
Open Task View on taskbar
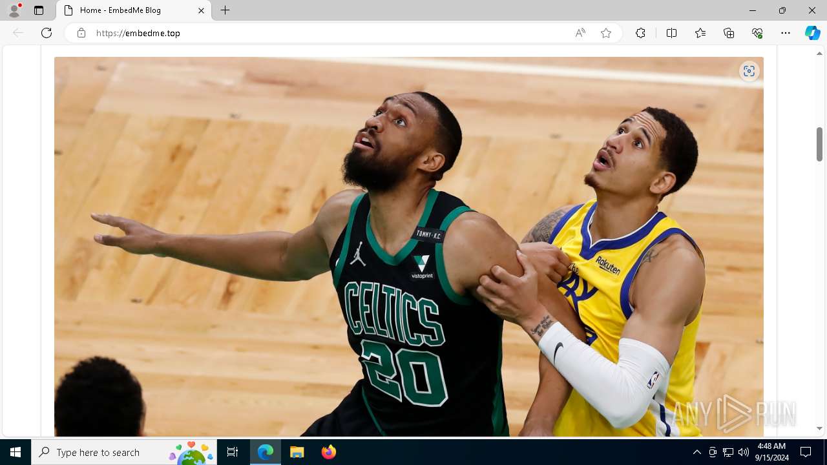[233, 452]
